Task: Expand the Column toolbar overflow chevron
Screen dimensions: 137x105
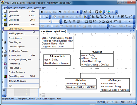Action: click(134, 26)
